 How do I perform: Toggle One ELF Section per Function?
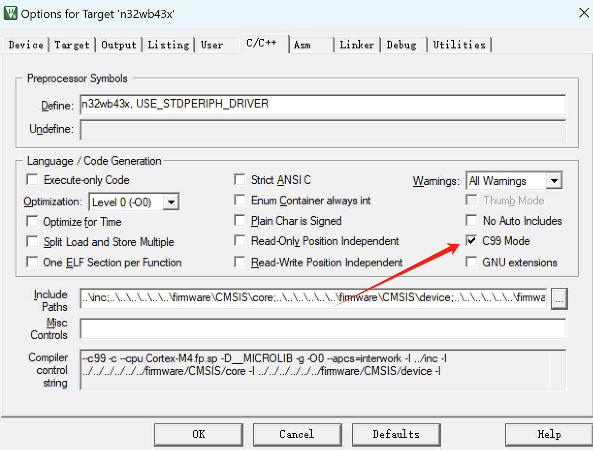(32, 262)
